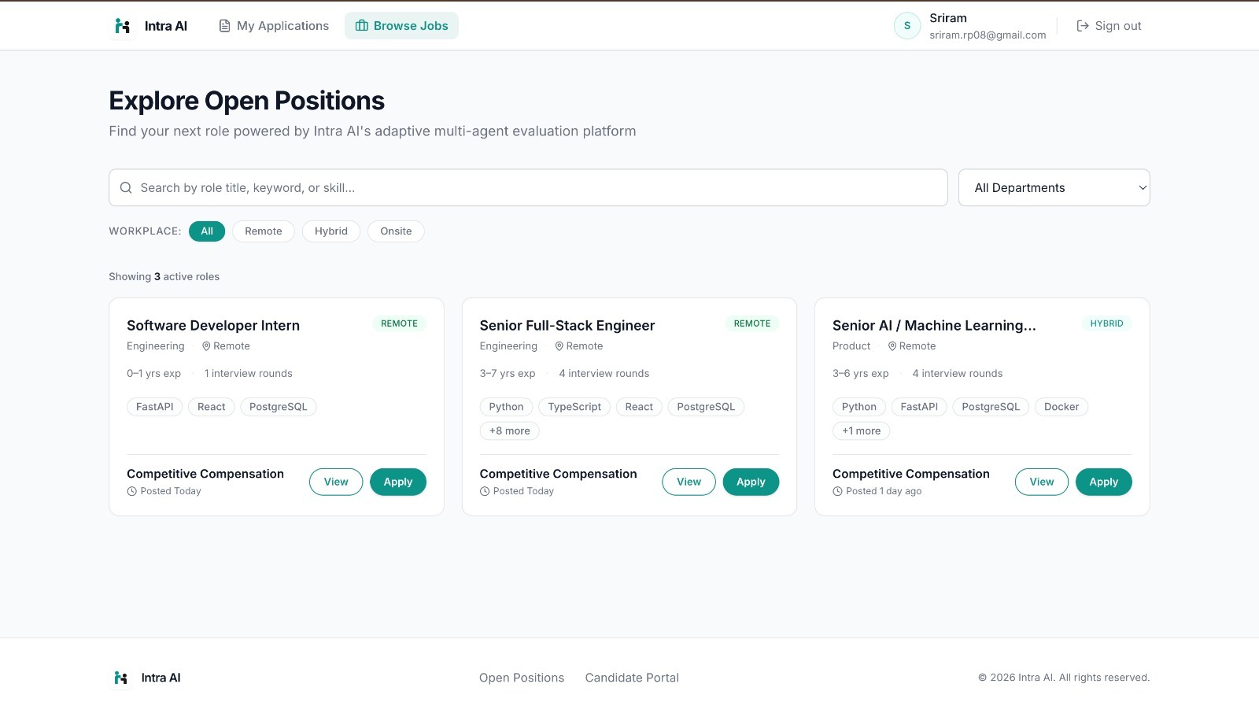
Task: Click Open Positions footer link
Action: [522, 678]
